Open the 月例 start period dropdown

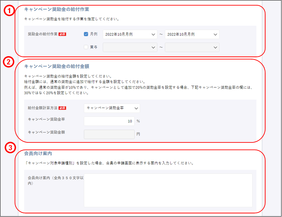[130, 34]
